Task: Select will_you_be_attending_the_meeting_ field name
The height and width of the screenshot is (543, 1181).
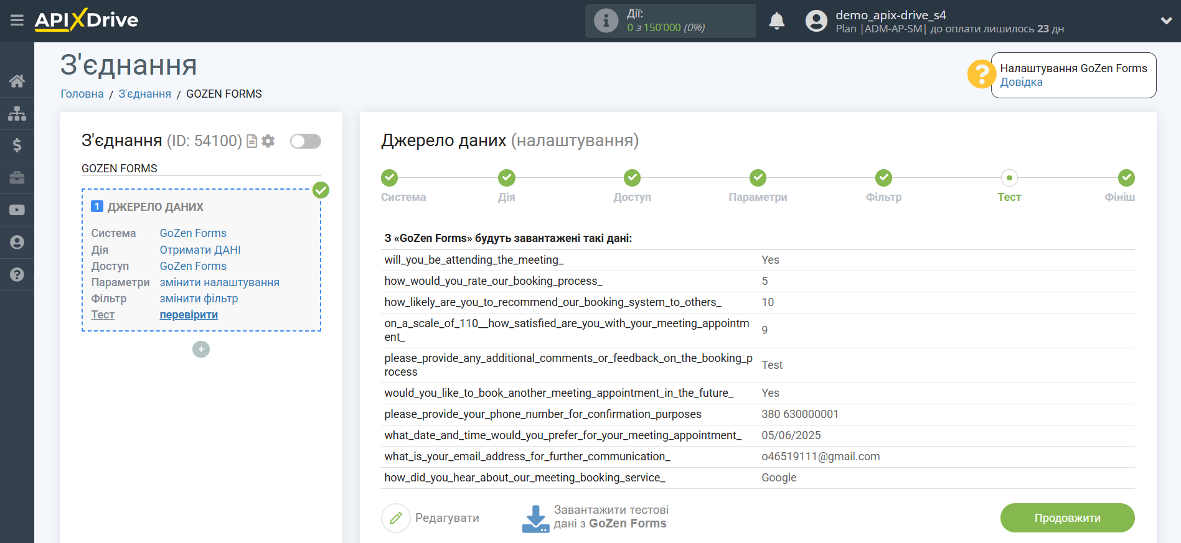Action: 474,260
